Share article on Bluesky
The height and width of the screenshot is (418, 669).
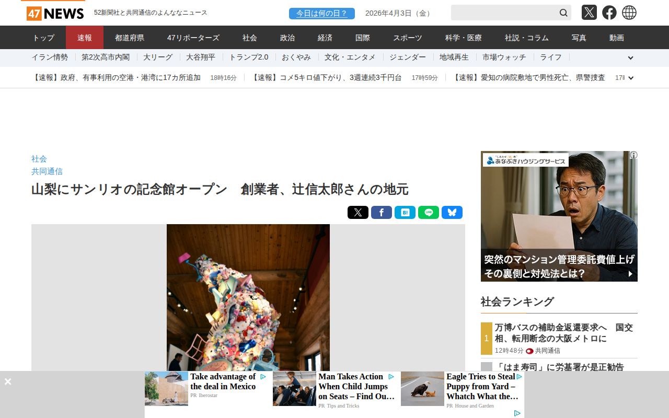[452, 213]
